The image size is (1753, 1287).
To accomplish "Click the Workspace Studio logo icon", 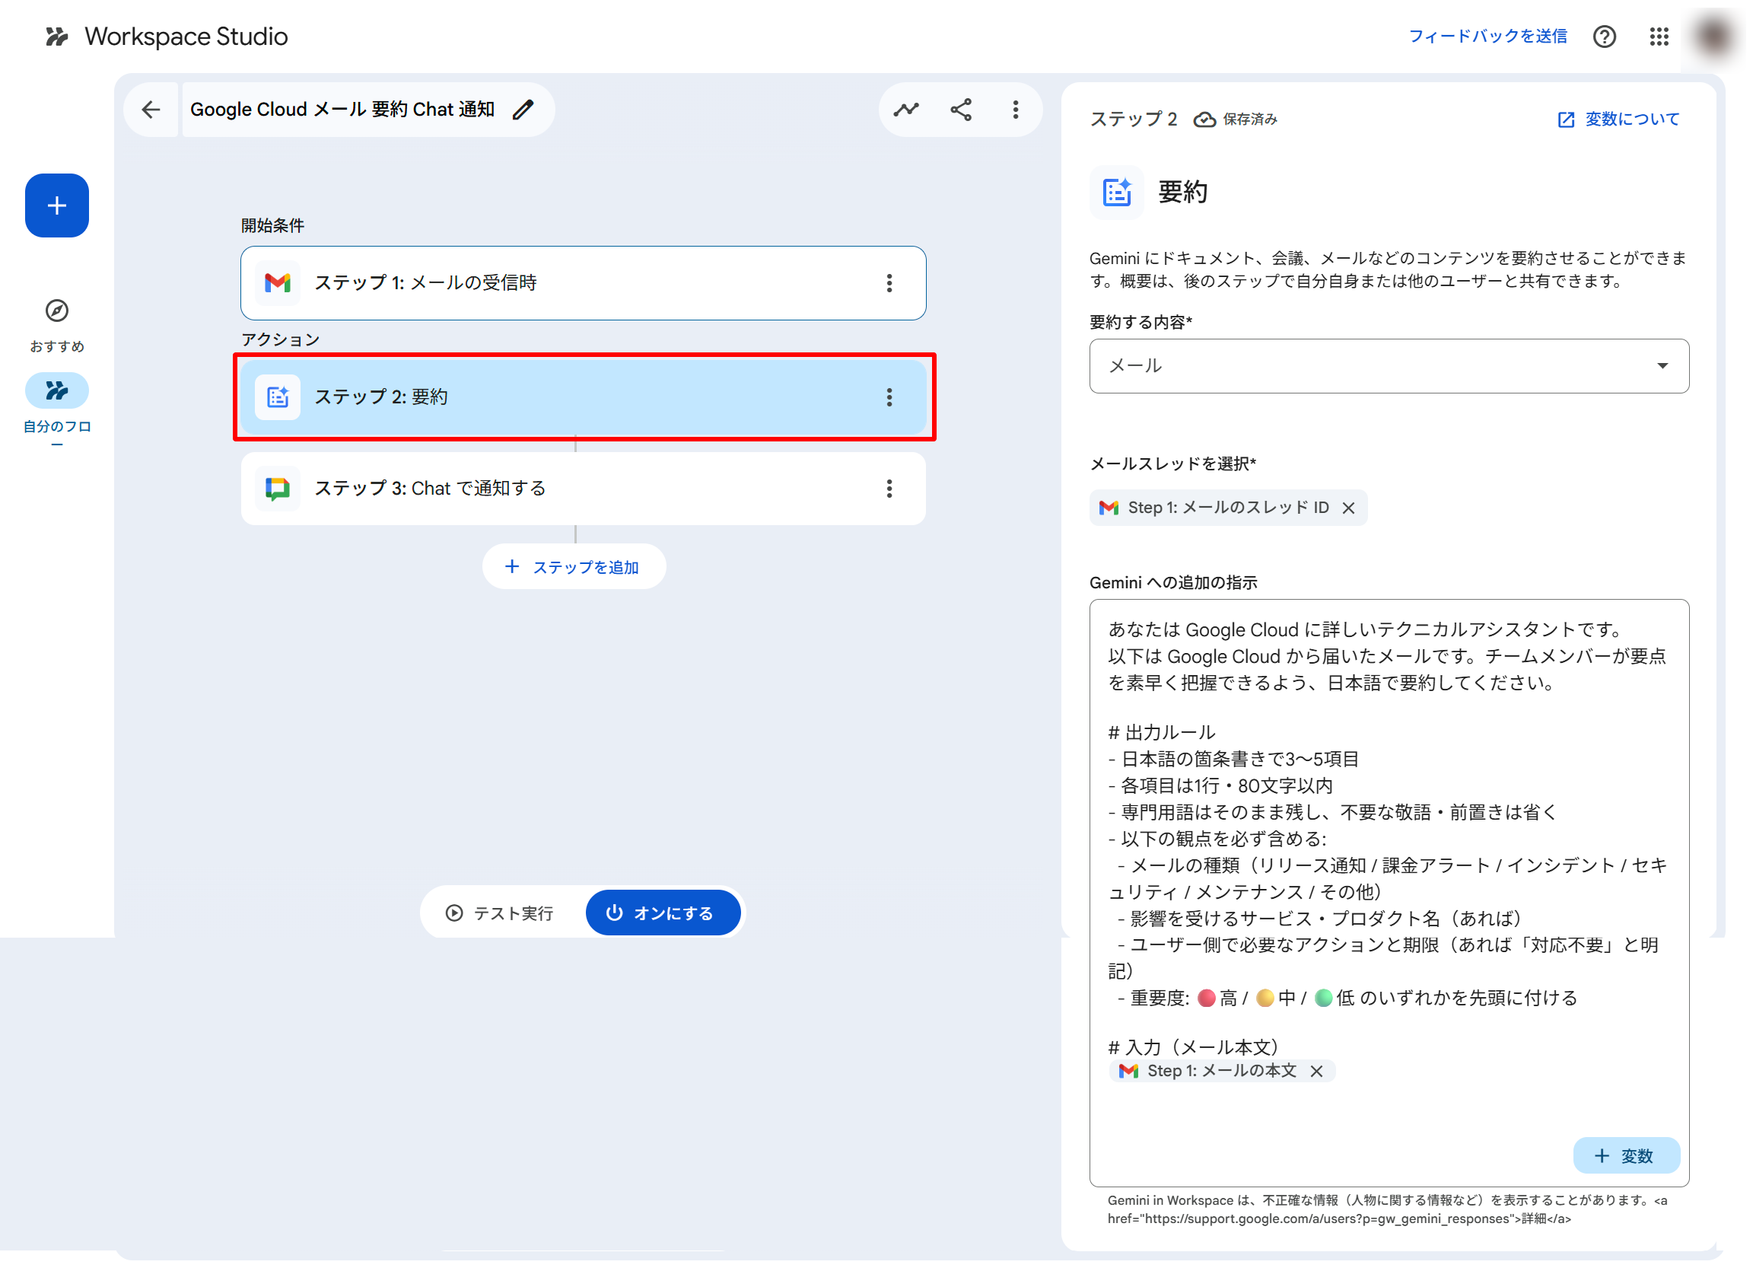I will click(57, 37).
